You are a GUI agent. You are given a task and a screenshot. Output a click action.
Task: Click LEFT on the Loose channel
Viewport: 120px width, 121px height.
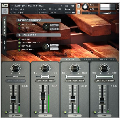(39, 81)
